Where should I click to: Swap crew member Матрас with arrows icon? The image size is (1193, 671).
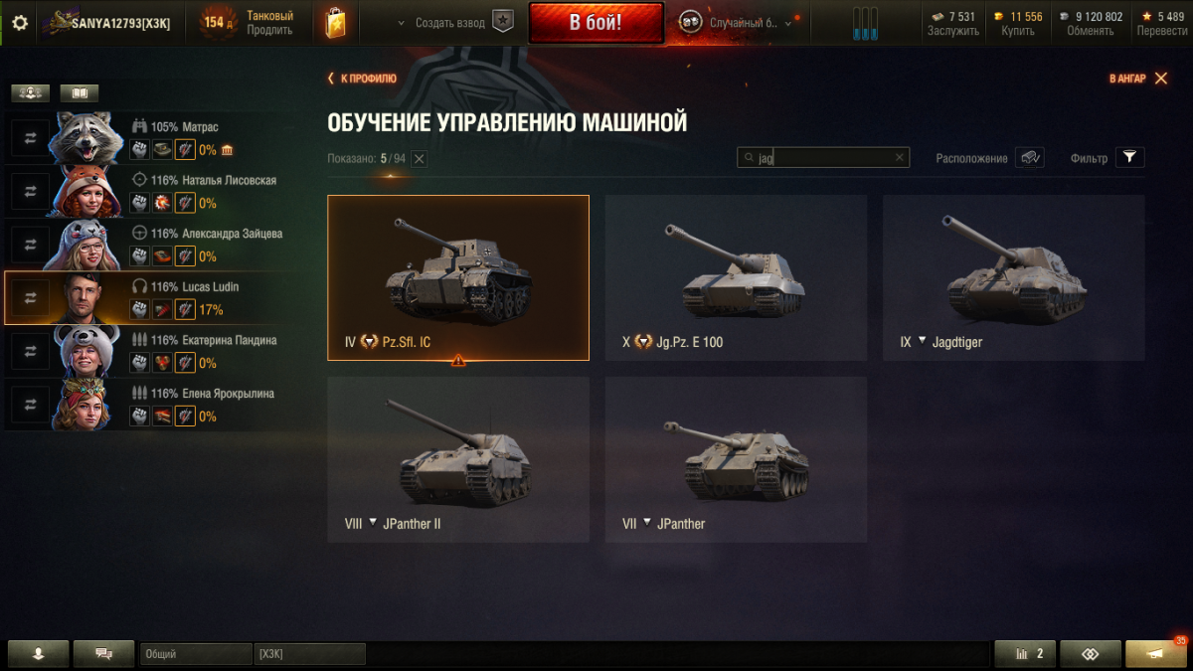(x=30, y=138)
